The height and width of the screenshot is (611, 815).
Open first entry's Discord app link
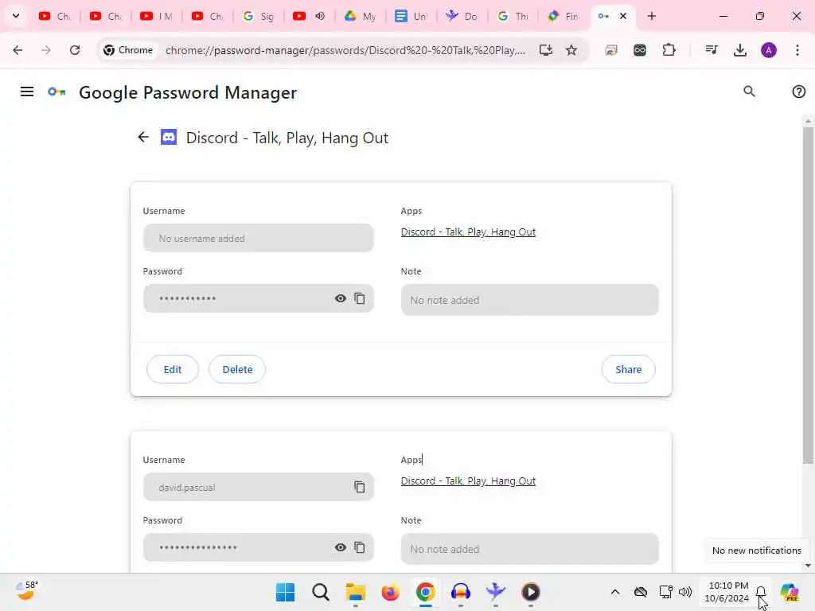468,232
